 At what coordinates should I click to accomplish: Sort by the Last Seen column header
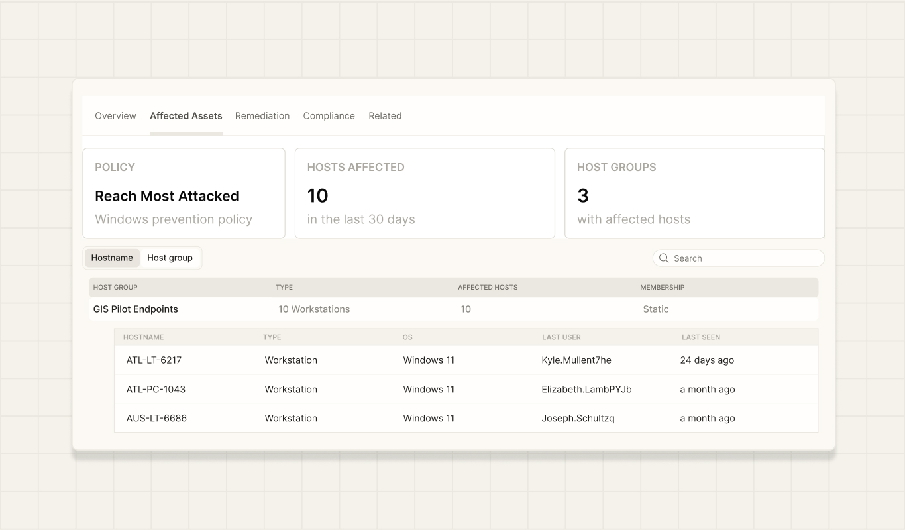701,337
